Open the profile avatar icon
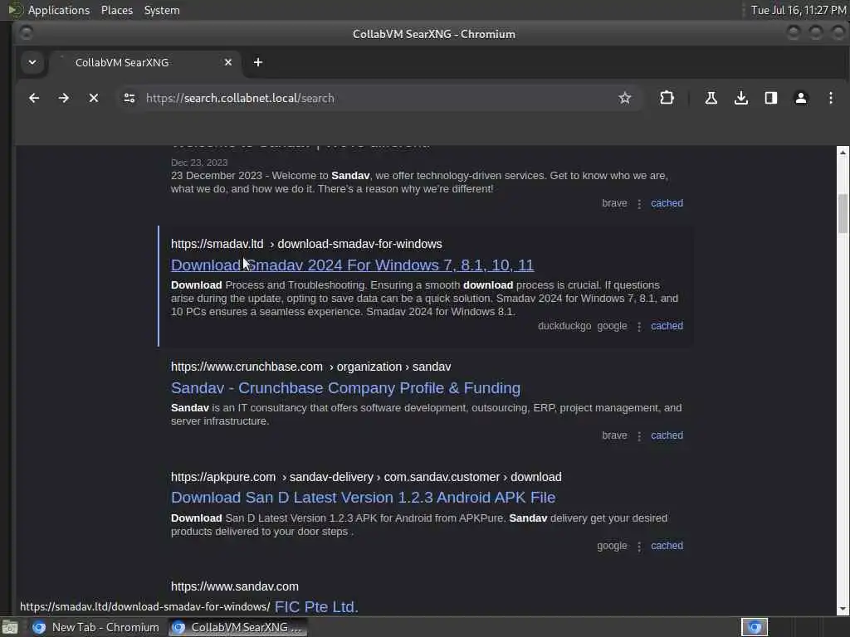Image resolution: width=850 pixels, height=637 pixels. pos(801,98)
